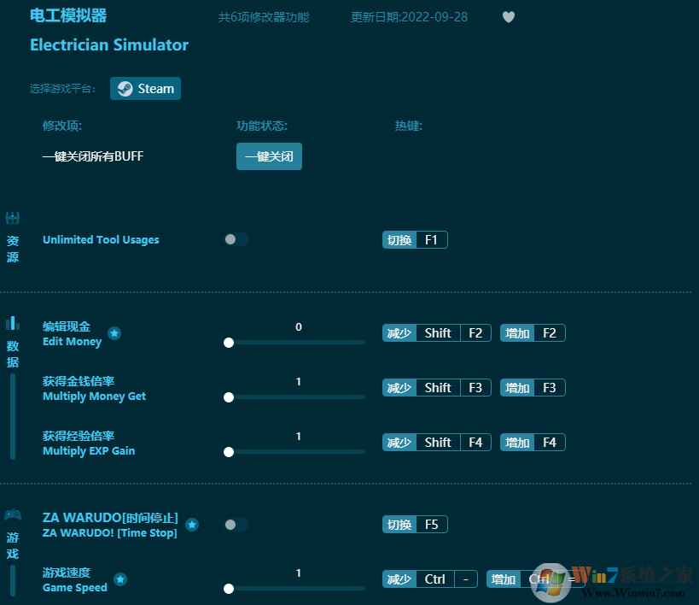Click 切换 F5 hotkey for Time Stop
This screenshot has width=699, height=605.
[415, 525]
